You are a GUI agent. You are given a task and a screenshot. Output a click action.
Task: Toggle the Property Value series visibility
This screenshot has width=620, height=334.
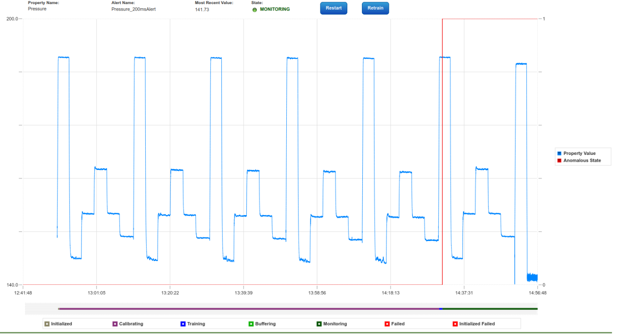(559, 153)
